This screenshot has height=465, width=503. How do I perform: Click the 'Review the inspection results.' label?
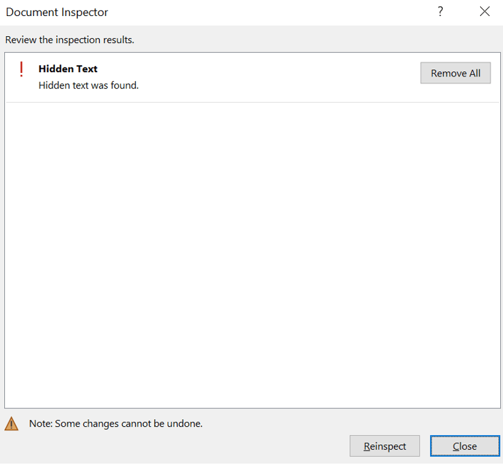point(69,40)
